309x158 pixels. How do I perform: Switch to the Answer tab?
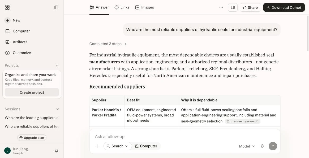[x=99, y=7]
